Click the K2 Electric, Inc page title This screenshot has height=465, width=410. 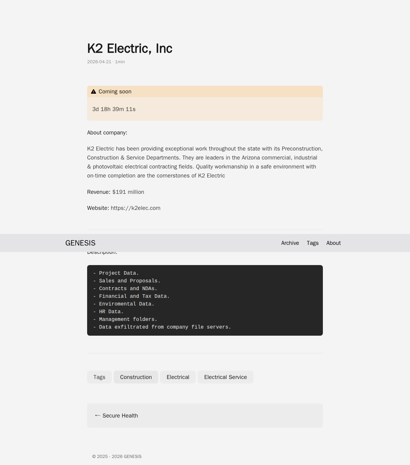[x=130, y=48]
